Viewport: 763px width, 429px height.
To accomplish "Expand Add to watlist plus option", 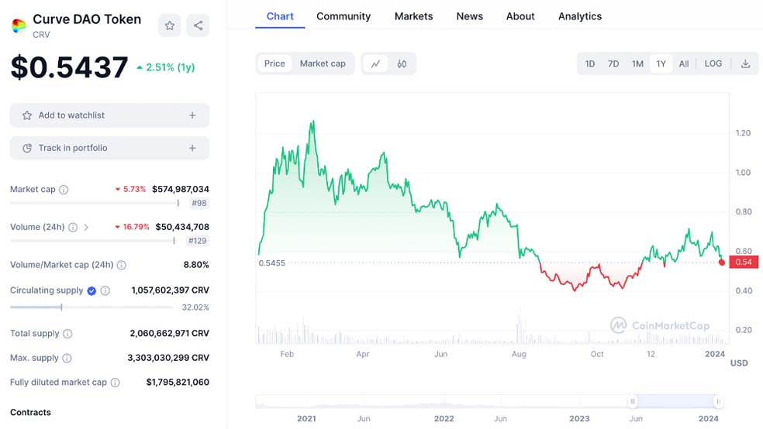I will [x=192, y=115].
